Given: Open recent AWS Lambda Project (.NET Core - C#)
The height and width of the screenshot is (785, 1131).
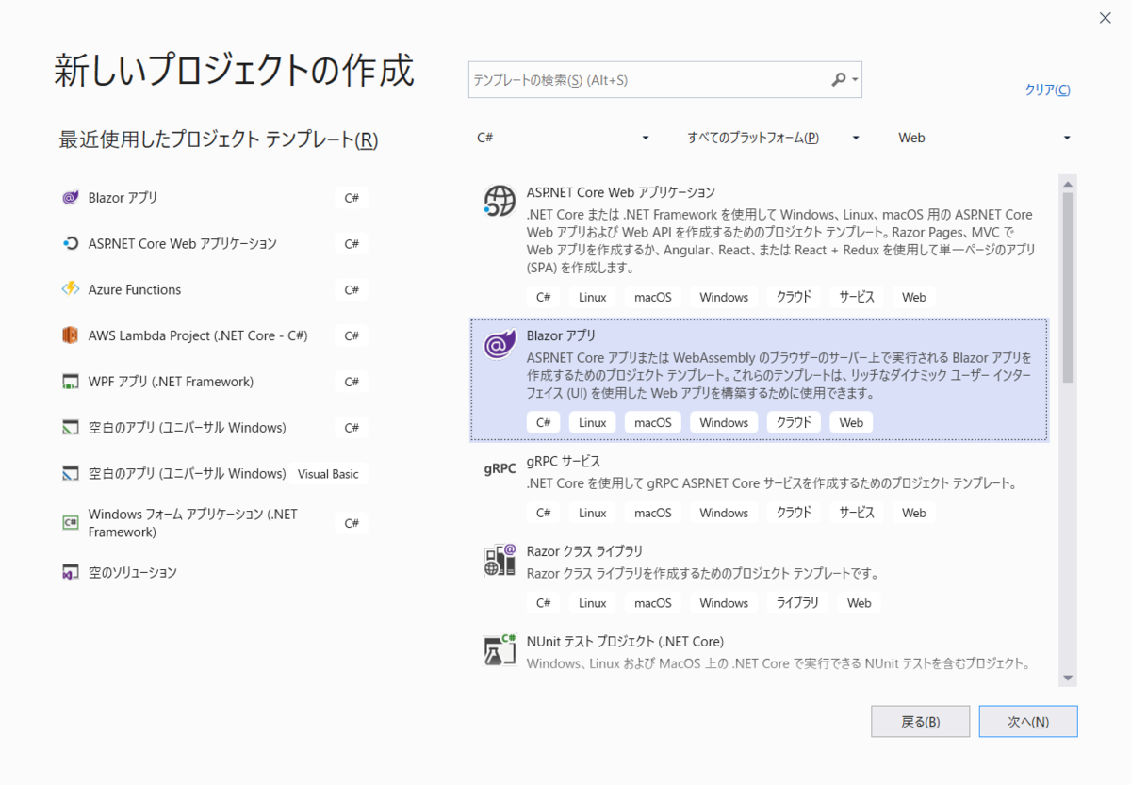Looking at the screenshot, I should (x=214, y=335).
